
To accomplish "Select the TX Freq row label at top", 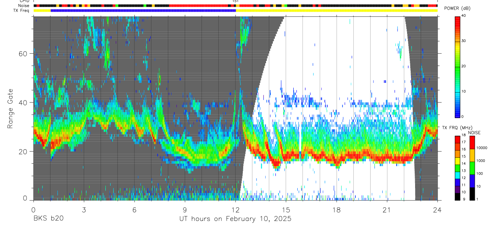I will pyautogui.click(x=21, y=10).
